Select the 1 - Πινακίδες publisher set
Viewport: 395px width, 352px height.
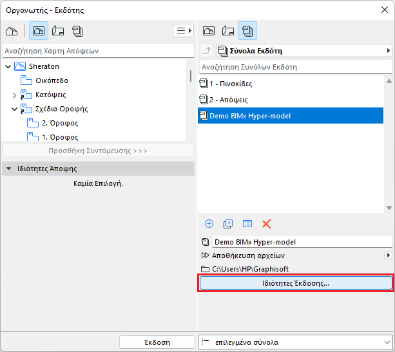pos(291,84)
